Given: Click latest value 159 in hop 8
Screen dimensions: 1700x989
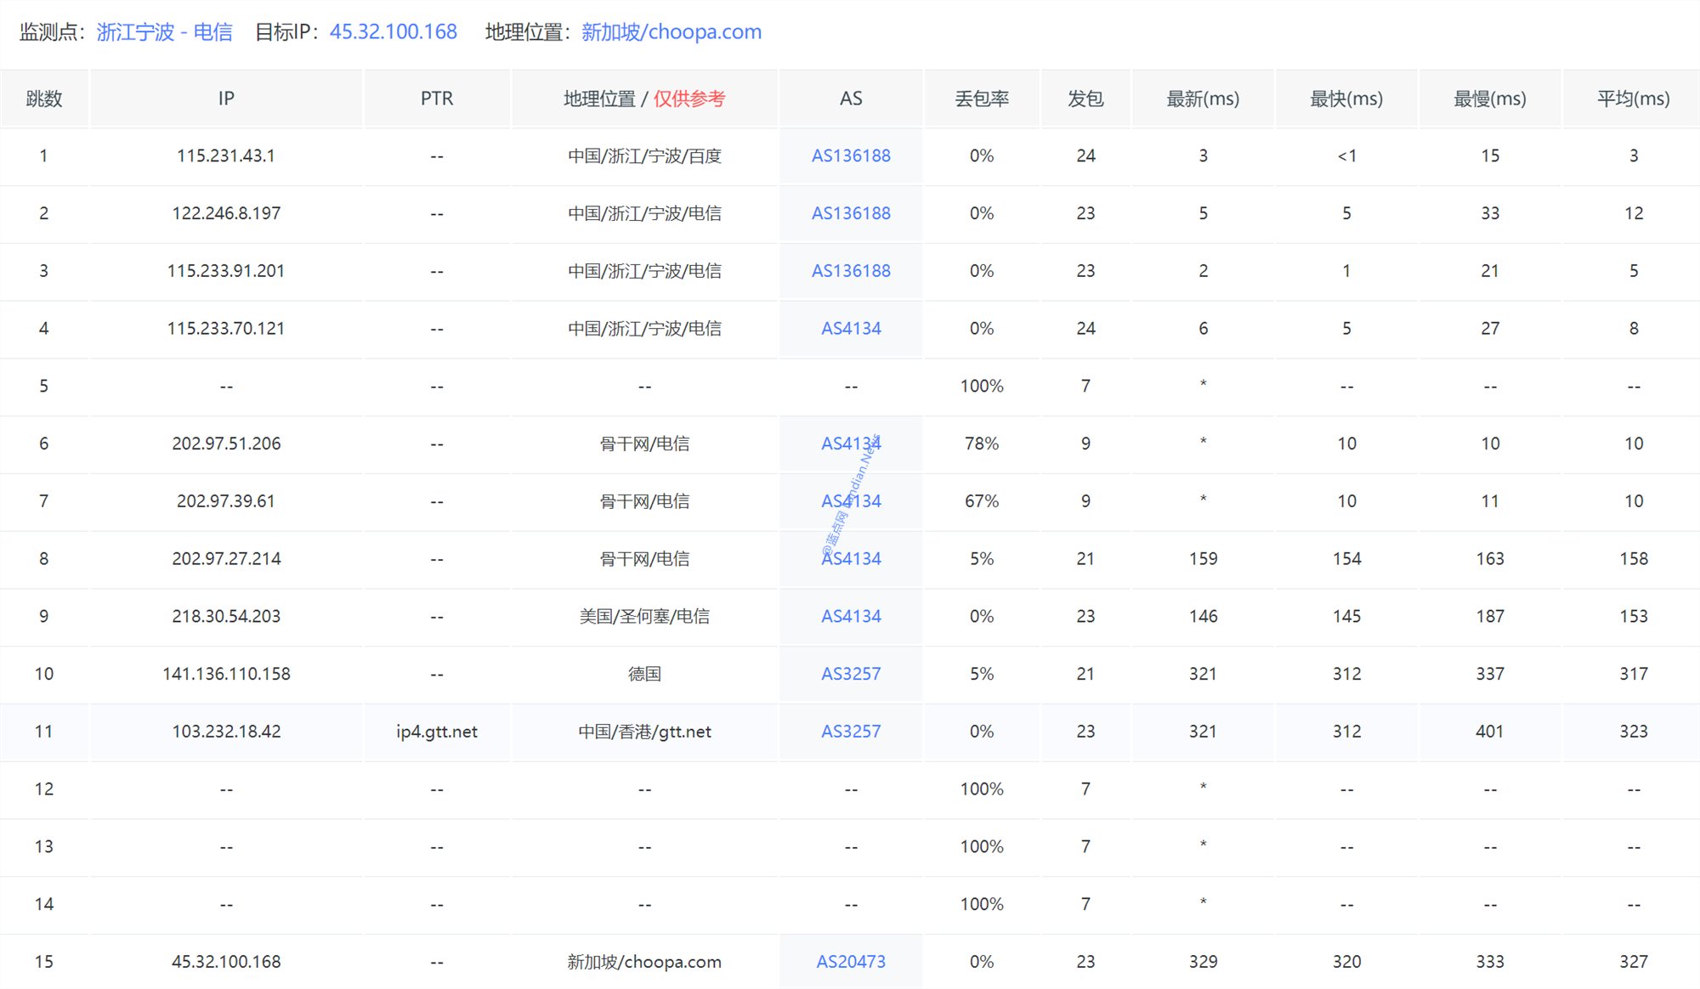Looking at the screenshot, I should (x=1203, y=559).
